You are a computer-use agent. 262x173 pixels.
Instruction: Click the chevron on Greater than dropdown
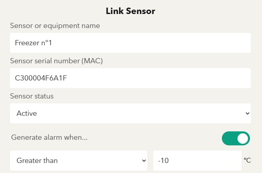coord(144,161)
